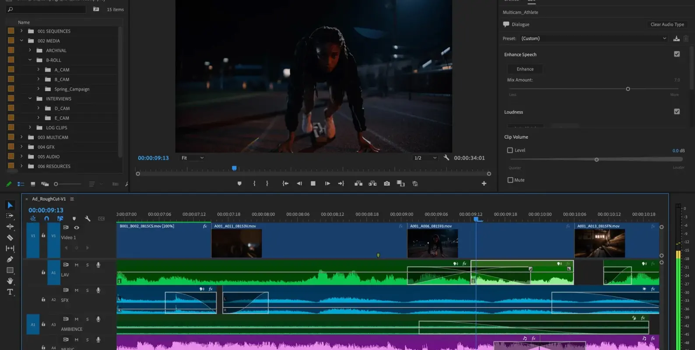The image size is (695, 350).
Task: Open the Ad_RoughCut-V1 panel menu
Action: coord(72,199)
